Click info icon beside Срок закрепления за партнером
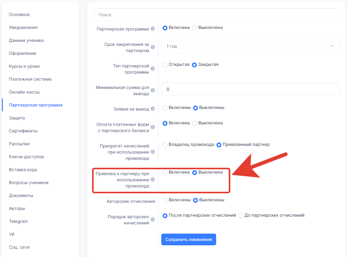347x257 pixels. click(153, 47)
